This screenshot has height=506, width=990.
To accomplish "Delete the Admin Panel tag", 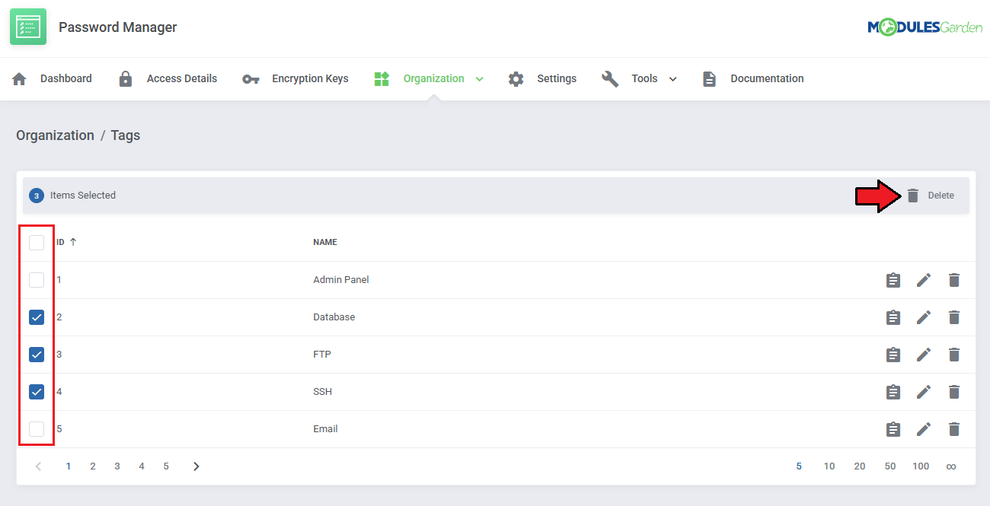I will 954,280.
